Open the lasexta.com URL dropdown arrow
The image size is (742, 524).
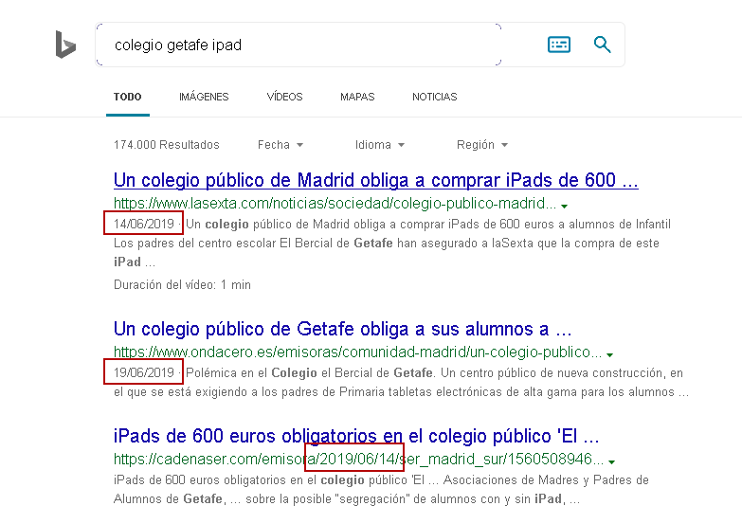pyautogui.click(x=564, y=206)
